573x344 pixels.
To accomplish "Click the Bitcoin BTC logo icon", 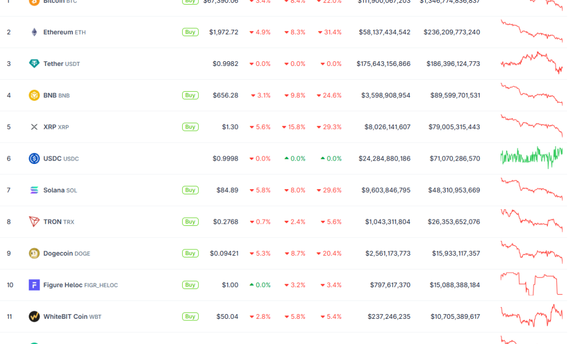I will pos(34,2).
